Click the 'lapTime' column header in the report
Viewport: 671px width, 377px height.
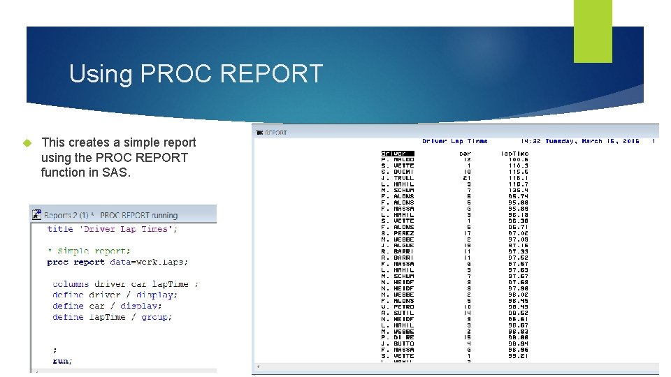[x=515, y=154]
